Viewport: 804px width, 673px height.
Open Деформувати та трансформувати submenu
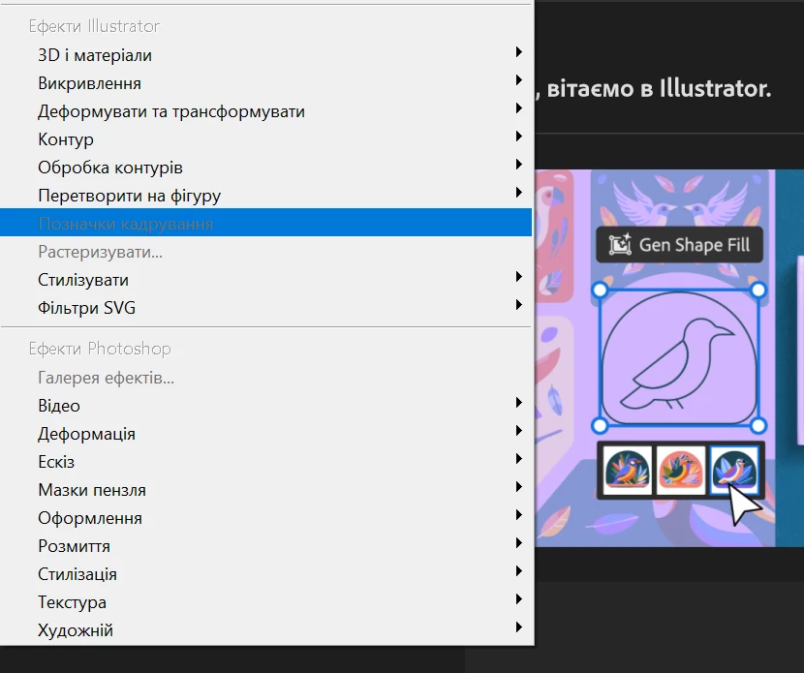(x=266, y=111)
